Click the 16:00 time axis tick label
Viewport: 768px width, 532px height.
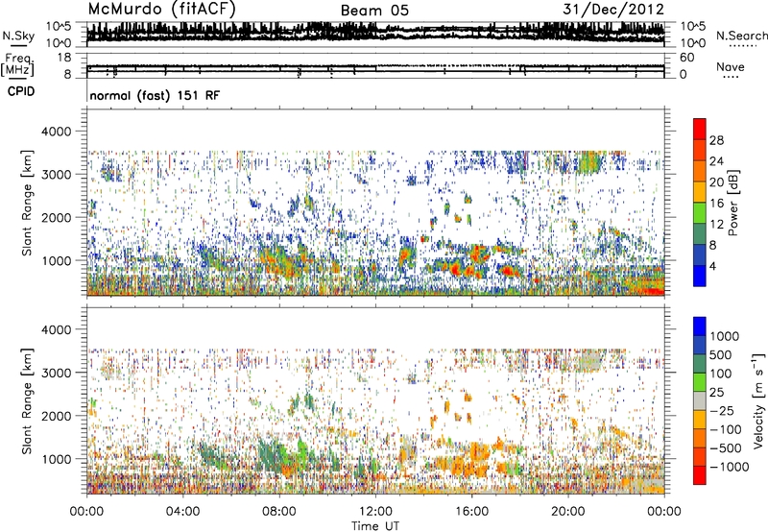pyautogui.click(x=471, y=512)
